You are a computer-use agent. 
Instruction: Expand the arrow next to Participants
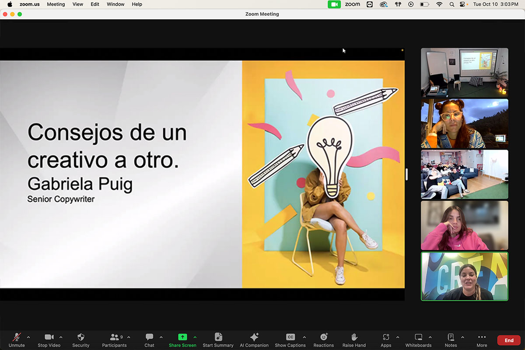pos(129,337)
